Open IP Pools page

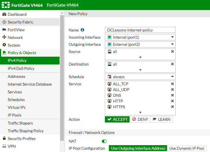(30, 115)
